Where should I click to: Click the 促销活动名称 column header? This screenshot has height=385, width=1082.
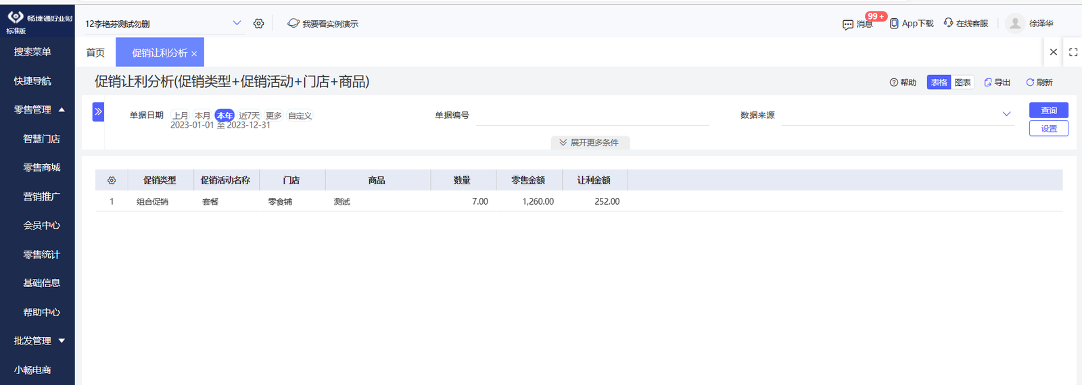(226, 180)
